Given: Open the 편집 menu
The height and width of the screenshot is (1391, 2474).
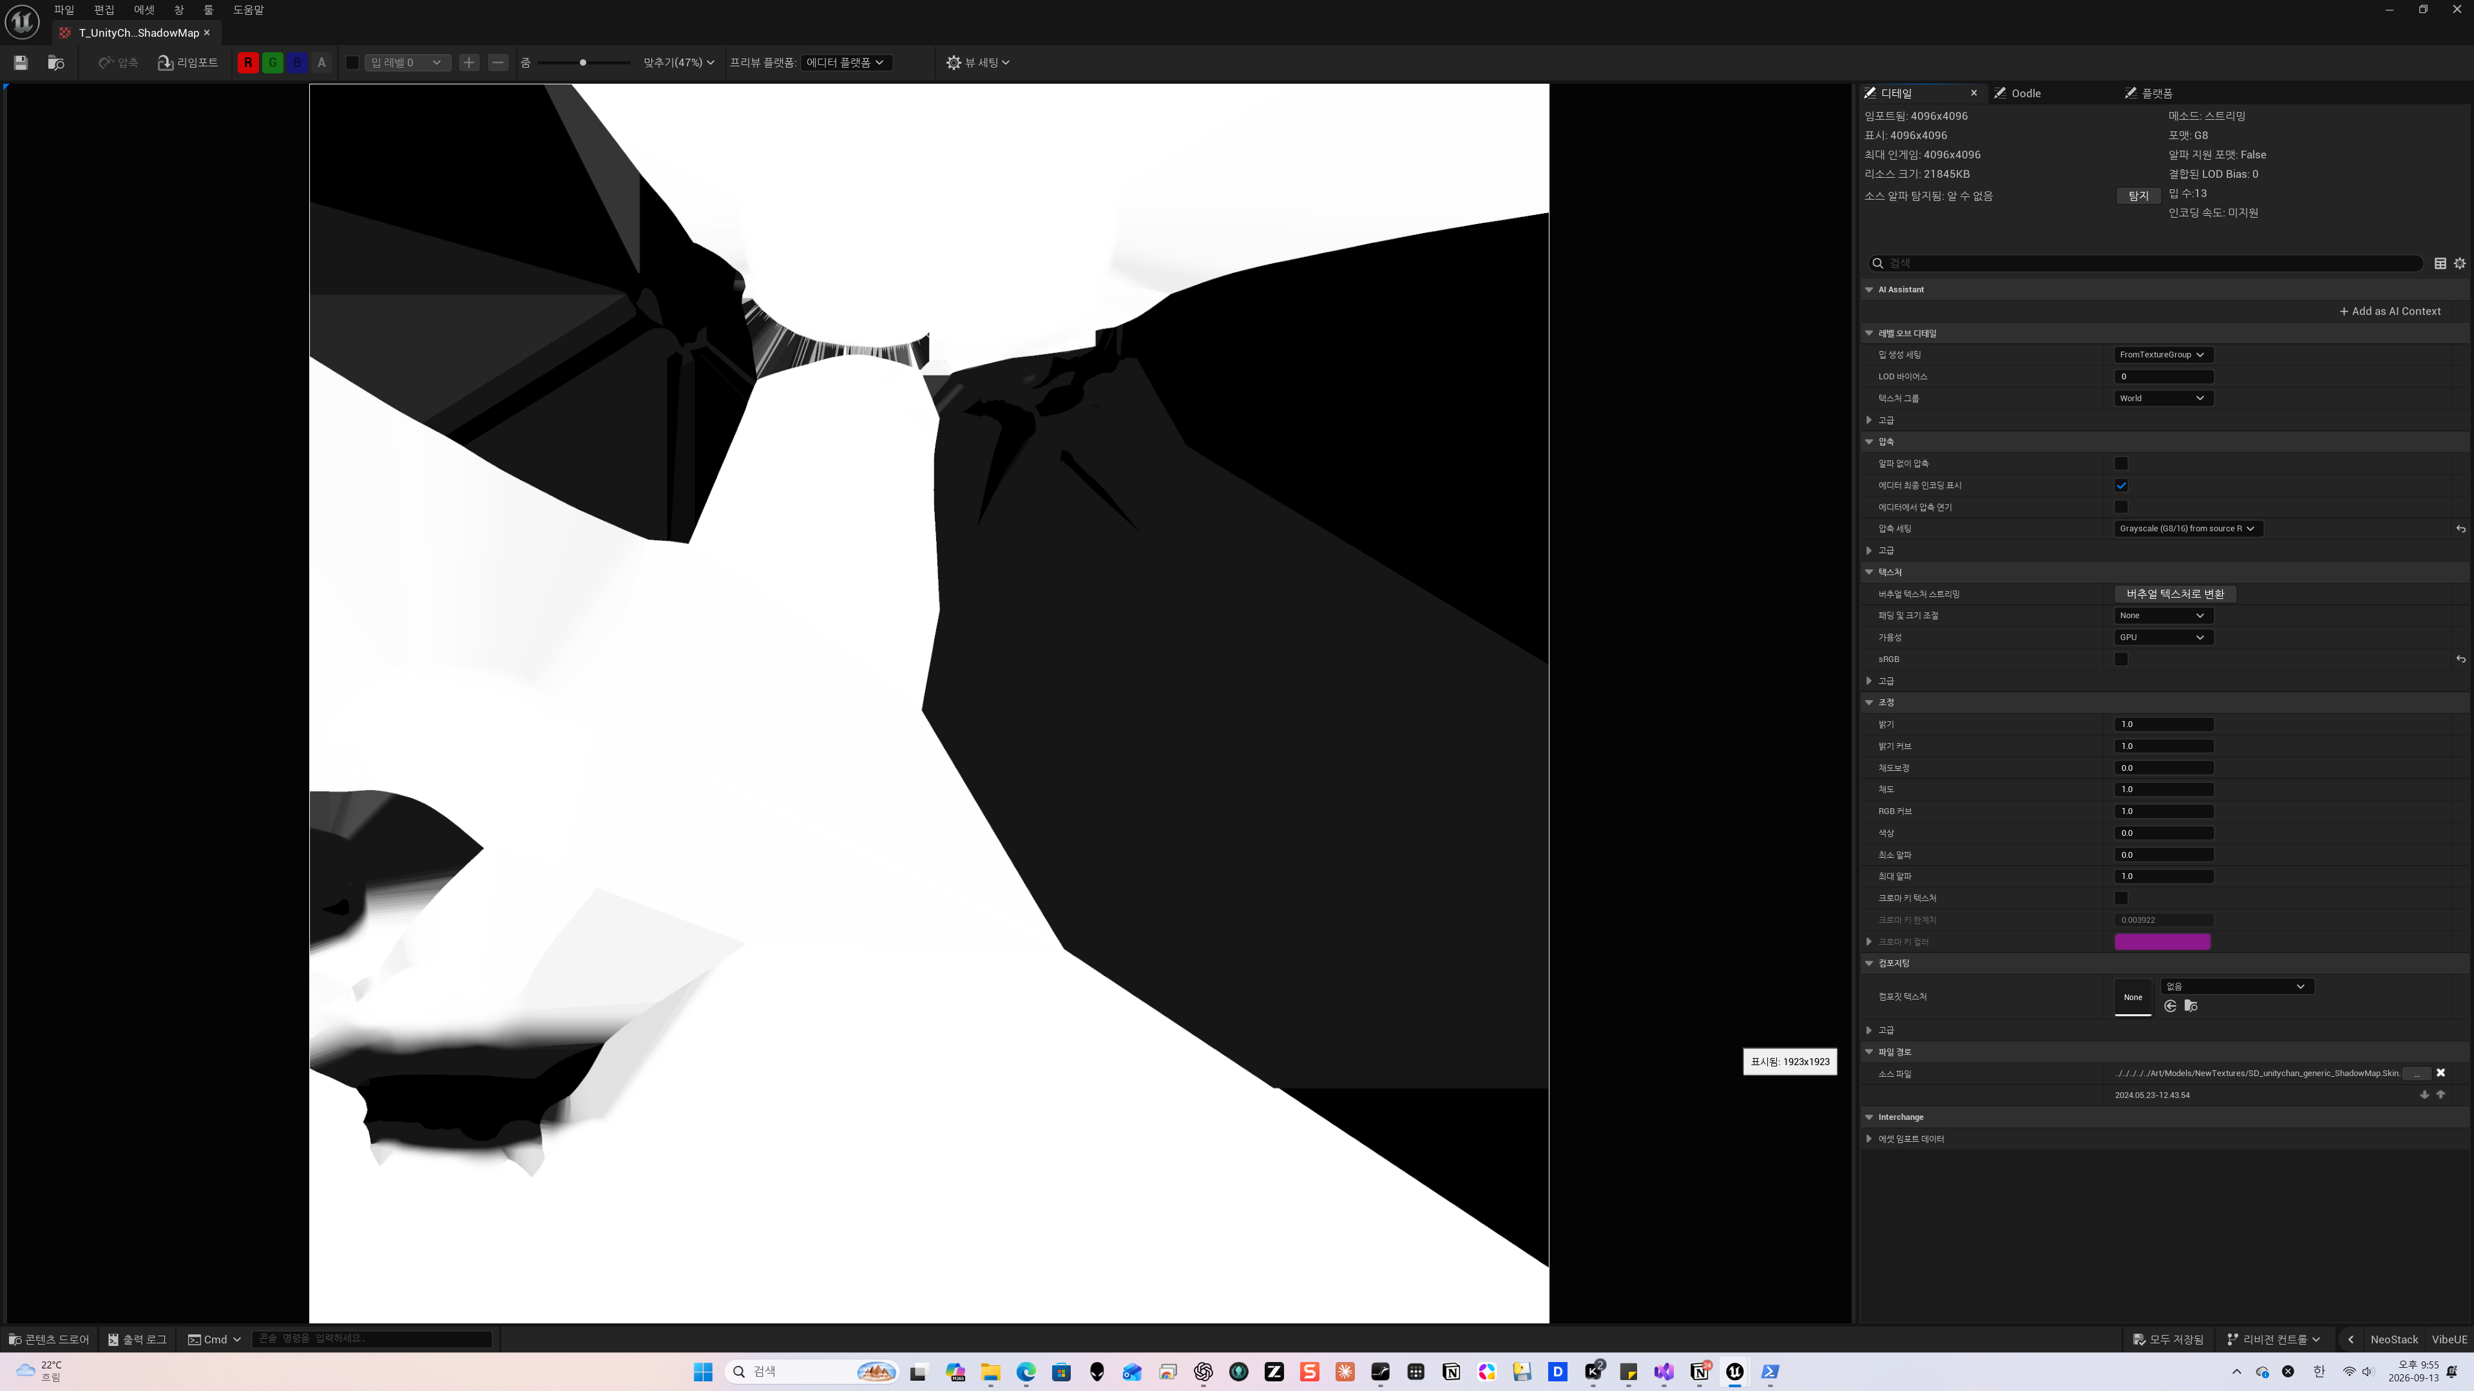Looking at the screenshot, I should coord(104,10).
